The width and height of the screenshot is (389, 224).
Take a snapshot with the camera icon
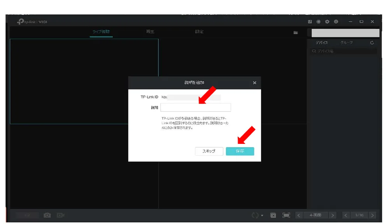(47, 215)
